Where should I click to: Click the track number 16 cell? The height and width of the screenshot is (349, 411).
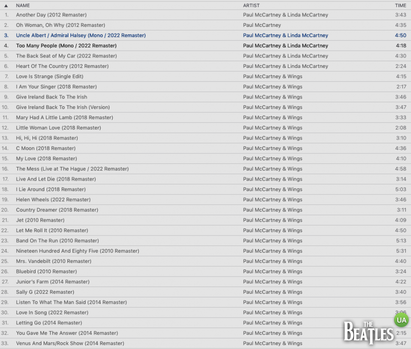click(x=5, y=169)
